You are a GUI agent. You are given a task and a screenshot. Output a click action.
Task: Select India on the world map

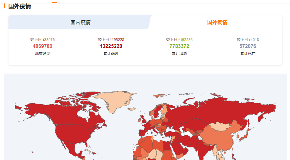click(x=203, y=150)
